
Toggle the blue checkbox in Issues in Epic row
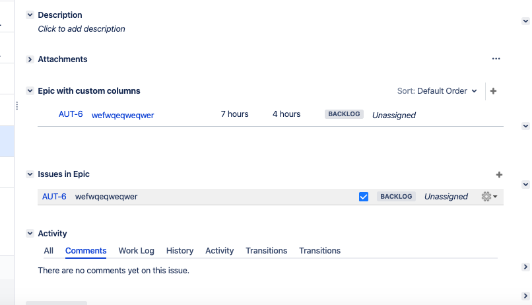click(x=364, y=197)
